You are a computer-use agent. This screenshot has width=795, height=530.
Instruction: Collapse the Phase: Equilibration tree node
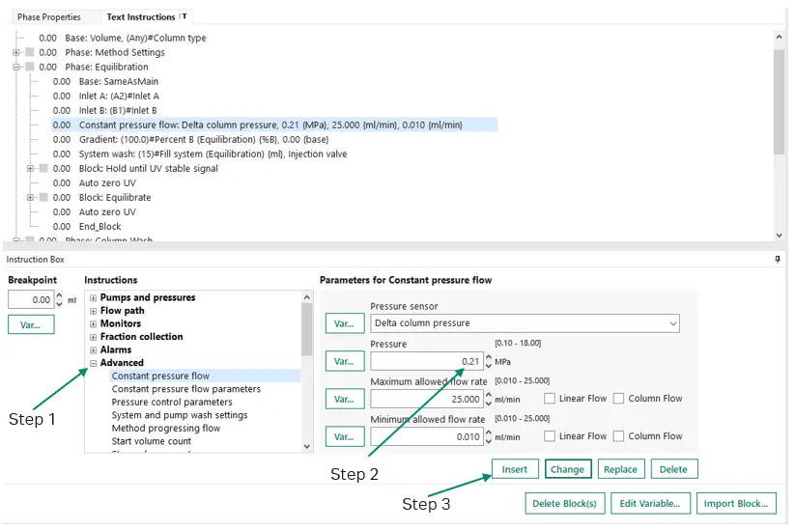tap(16, 68)
